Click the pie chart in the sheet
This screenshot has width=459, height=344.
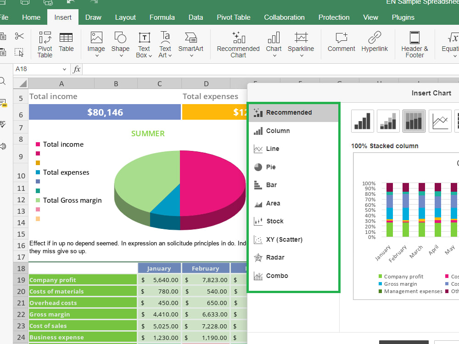pyautogui.click(x=180, y=190)
